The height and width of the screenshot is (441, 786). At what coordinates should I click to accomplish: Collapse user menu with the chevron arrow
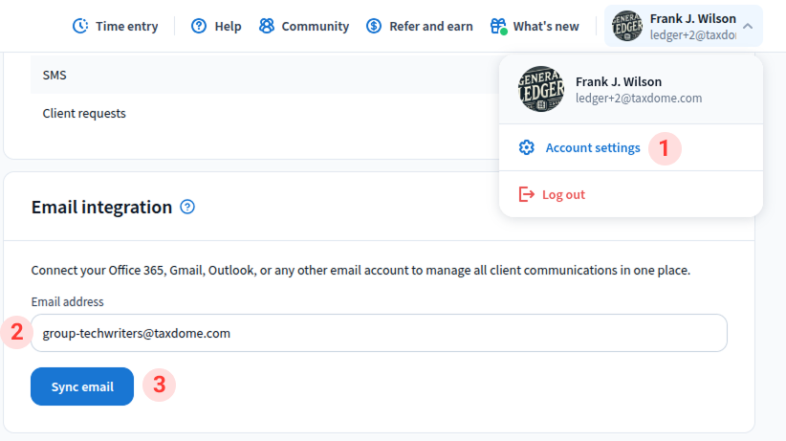pyautogui.click(x=748, y=27)
